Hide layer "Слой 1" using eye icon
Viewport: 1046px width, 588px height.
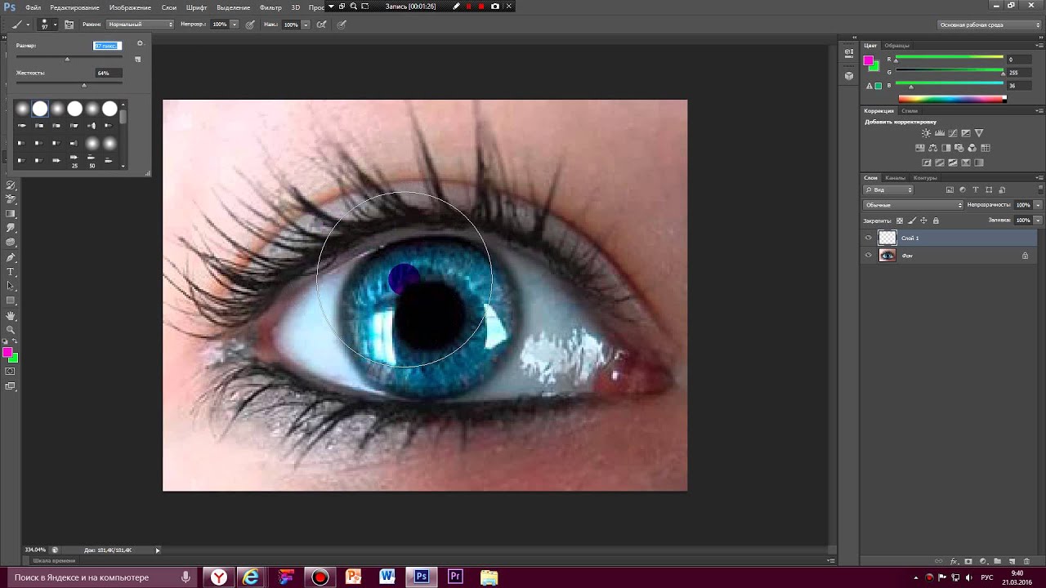pyautogui.click(x=869, y=238)
